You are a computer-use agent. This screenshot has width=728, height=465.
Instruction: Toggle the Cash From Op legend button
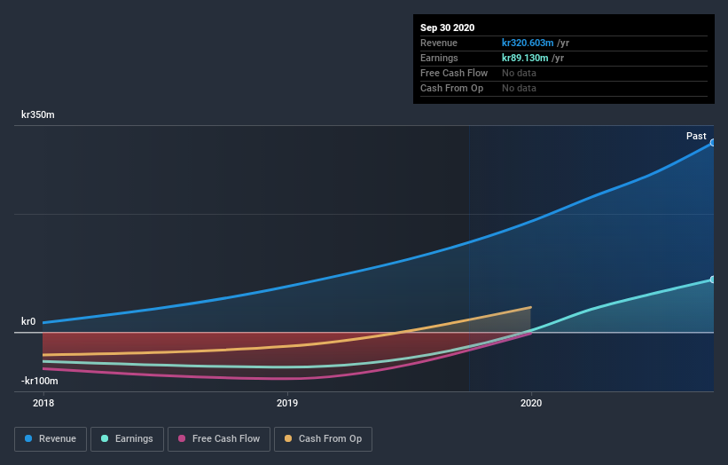[323, 439]
